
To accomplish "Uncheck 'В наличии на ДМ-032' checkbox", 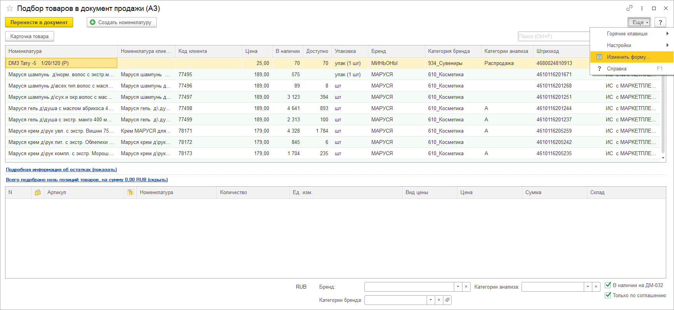I will [608, 285].
